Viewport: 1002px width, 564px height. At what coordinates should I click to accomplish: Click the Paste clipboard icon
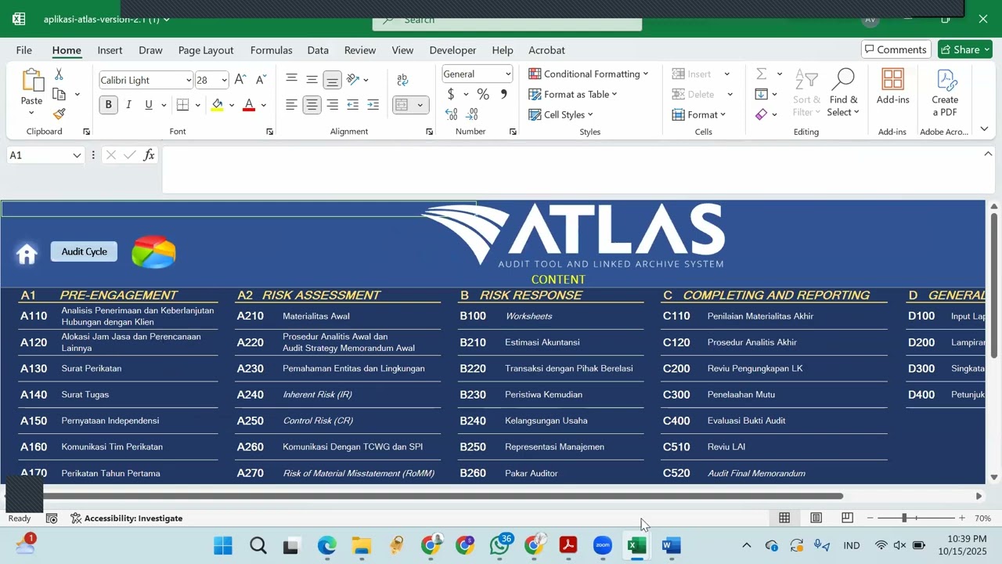point(32,81)
